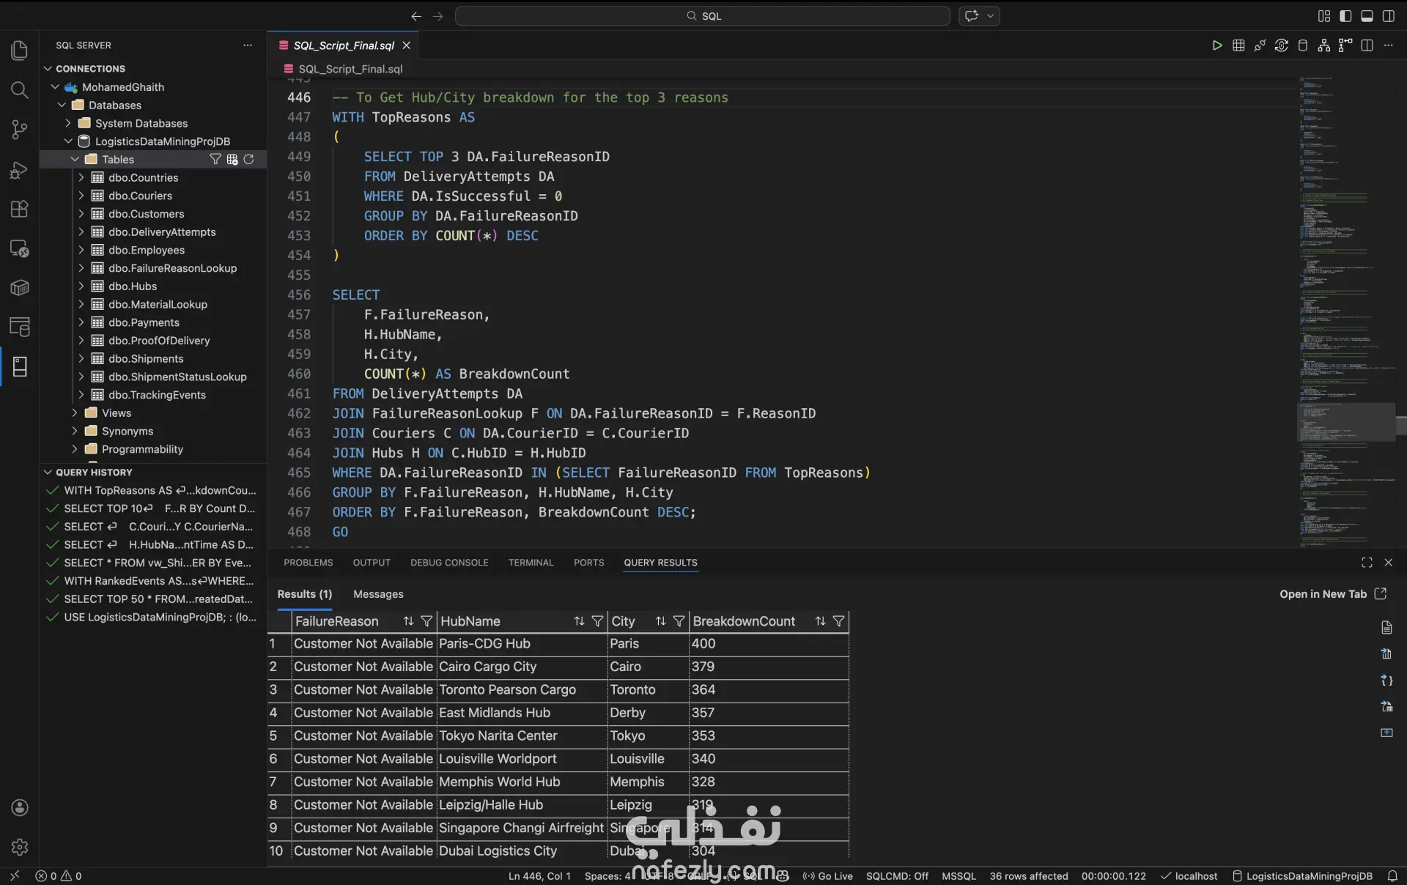Filter the City column
Image resolution: width=1407 pixels, height=885 pixels.
pos(679,621)
